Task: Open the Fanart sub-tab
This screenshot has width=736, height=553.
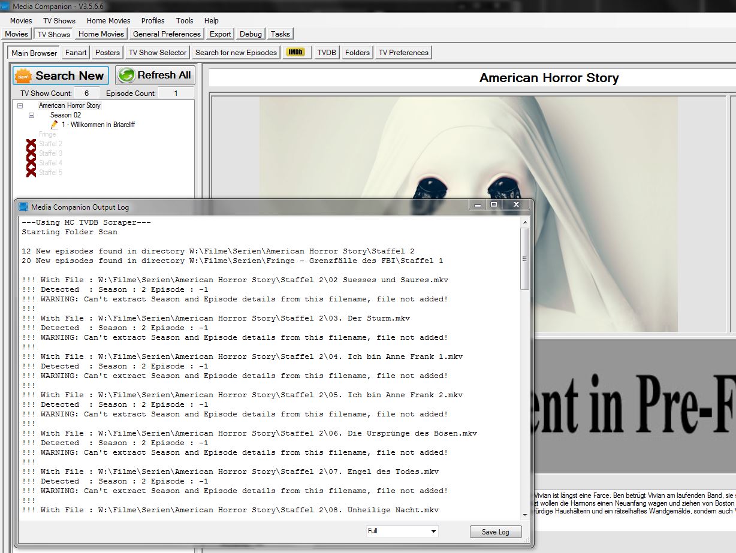Action: click(x=76, y=53)
